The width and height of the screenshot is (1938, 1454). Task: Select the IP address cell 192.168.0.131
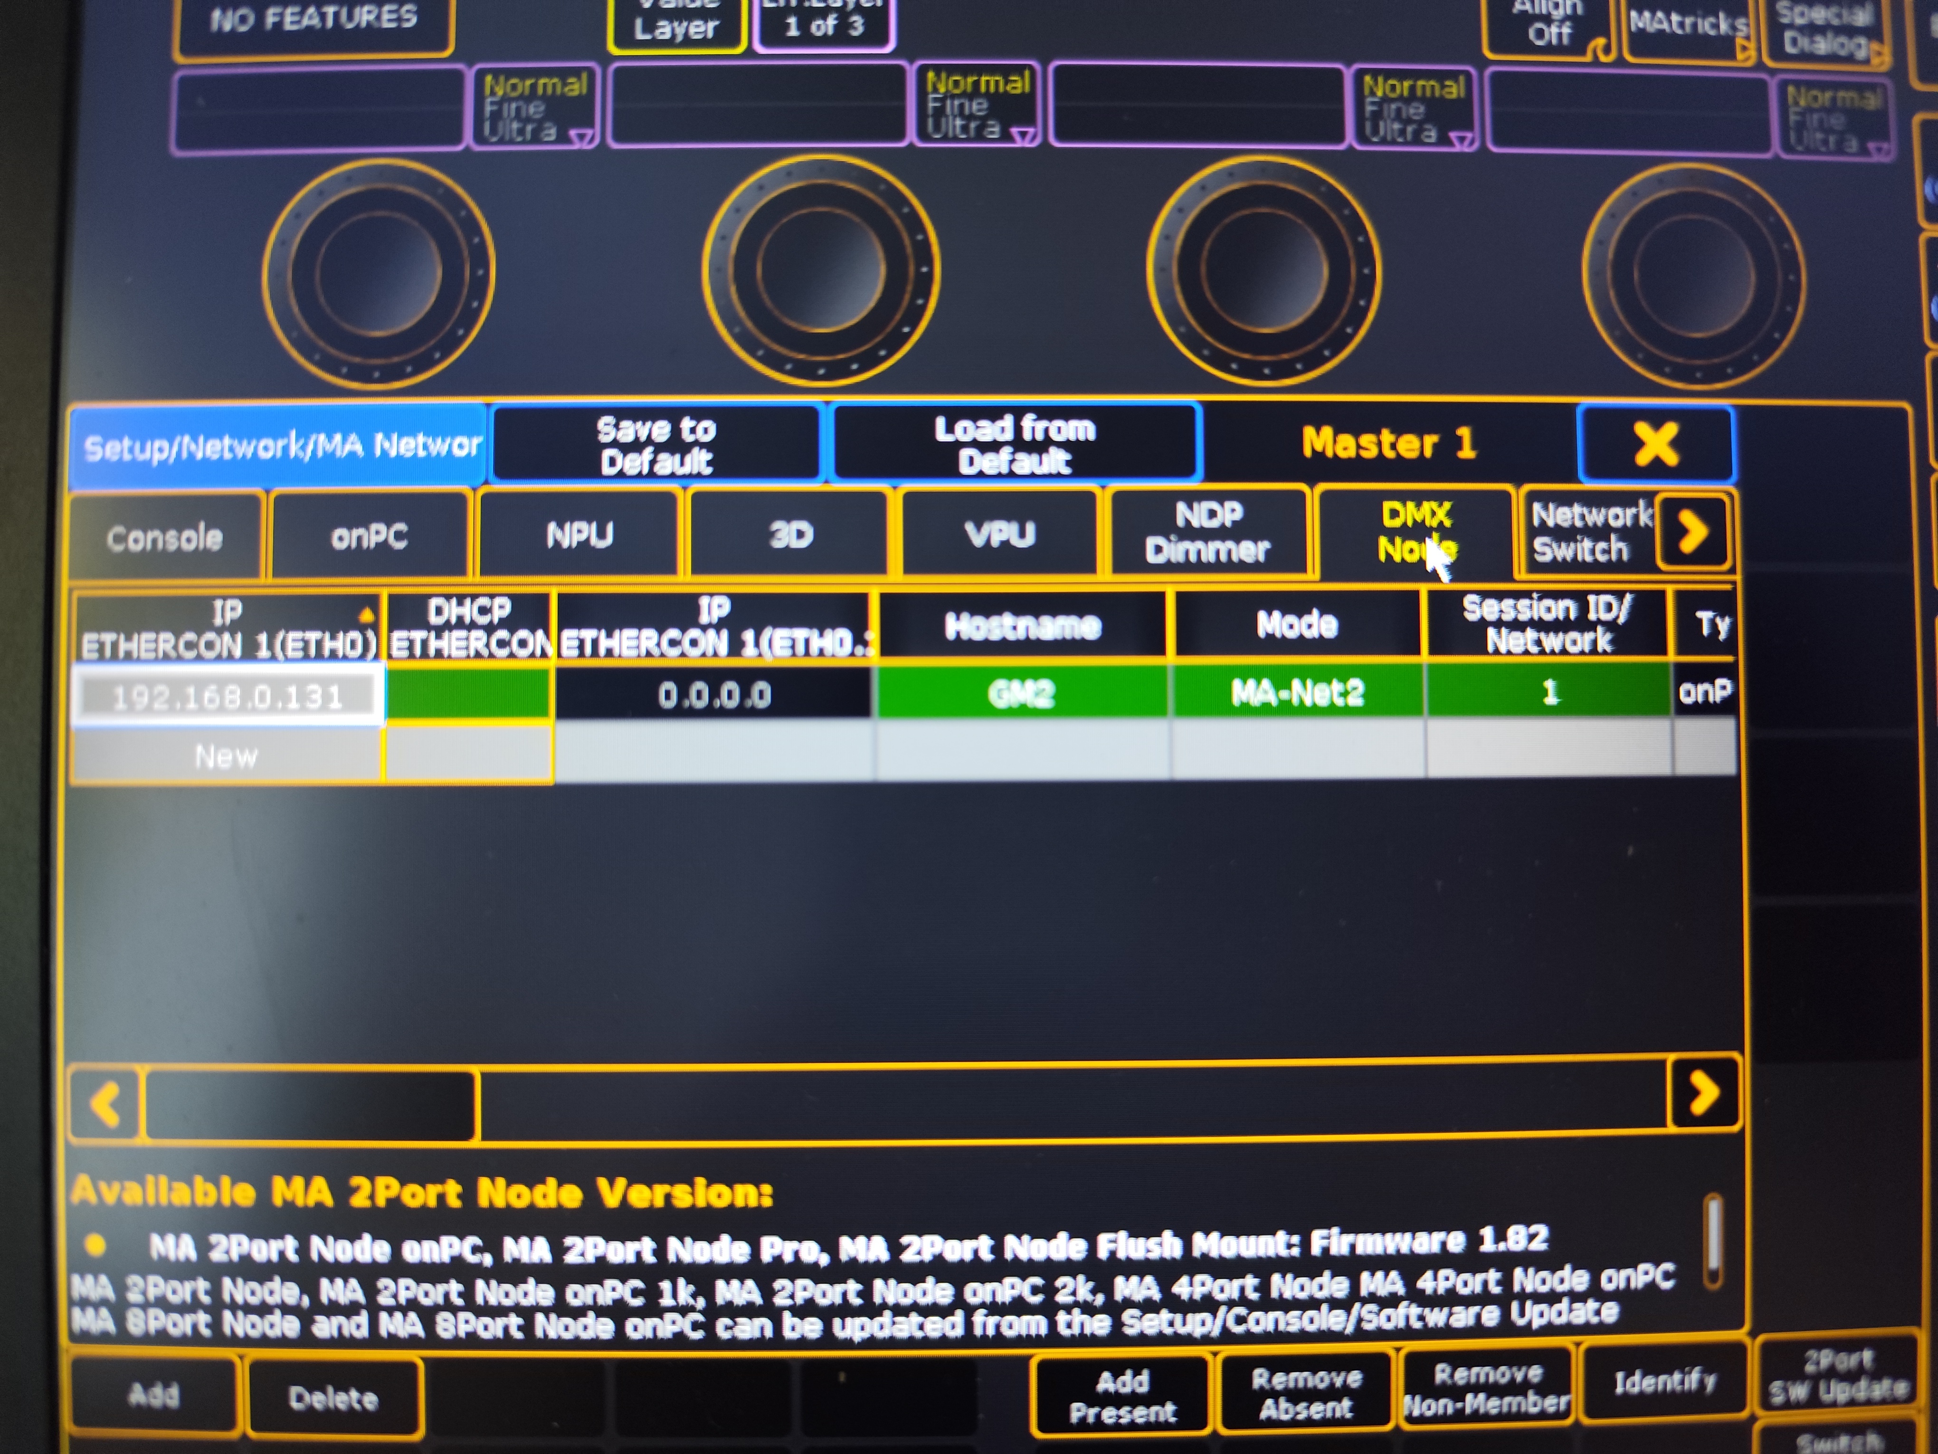click(228, 696)
